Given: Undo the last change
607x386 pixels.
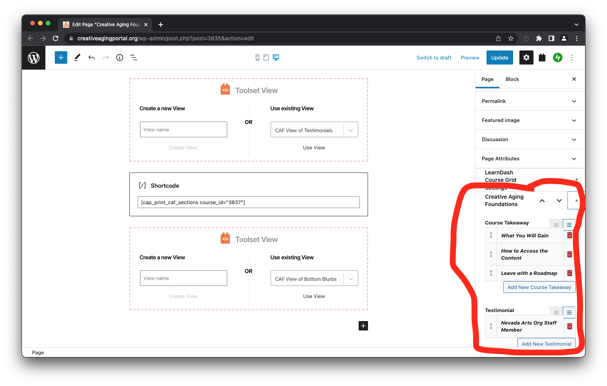Looking at the screenshot, I should [92, 57].
